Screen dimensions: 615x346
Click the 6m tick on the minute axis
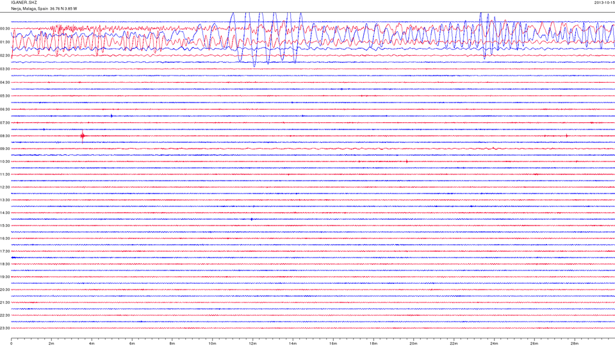click(x=132, y=343)
